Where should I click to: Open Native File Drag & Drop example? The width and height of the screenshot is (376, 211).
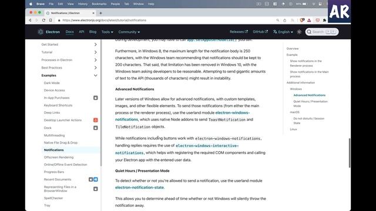coord(61,142)
